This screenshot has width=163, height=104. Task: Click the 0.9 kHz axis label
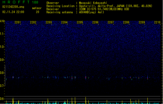tap(2, 60)
